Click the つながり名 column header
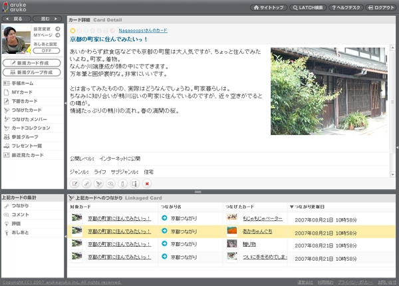This screenshot has height=286, width=399. click(171, 207)
